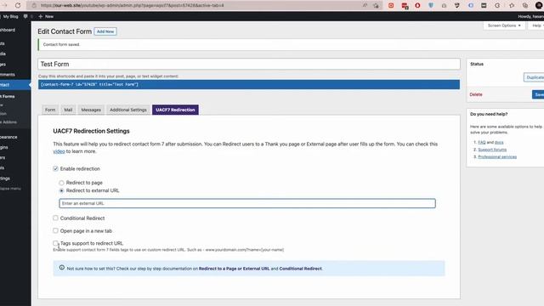Add page to favorites with the star icon
This screenshot has height=306, width=544.
point(376,5)
